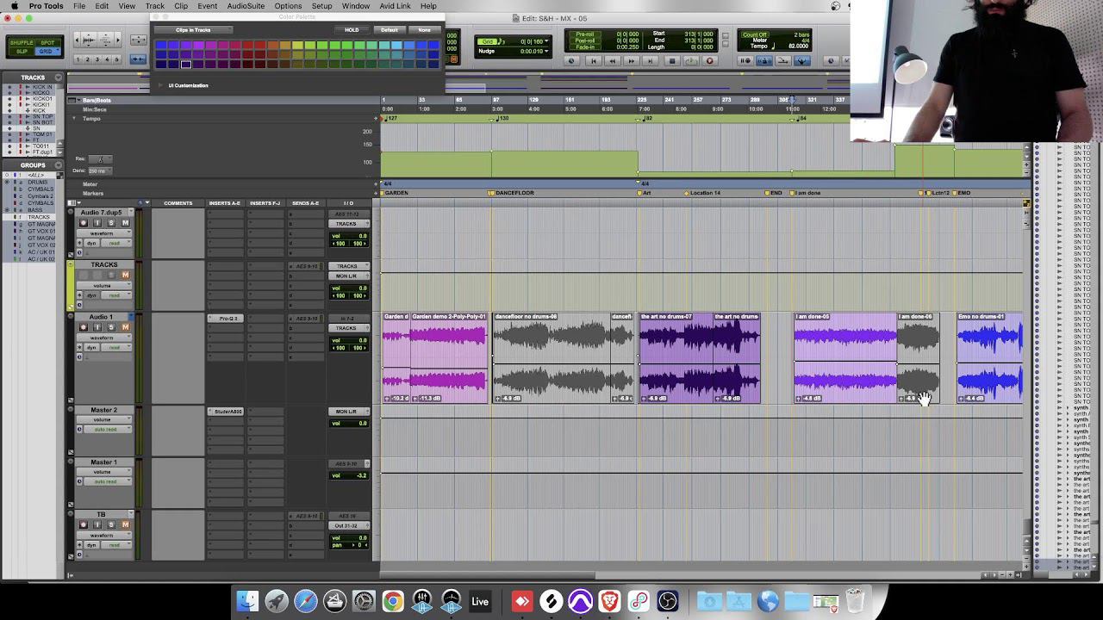
Task: Toggle the Post-roll button
Action: pyautogui.click(x=585, y=40)
